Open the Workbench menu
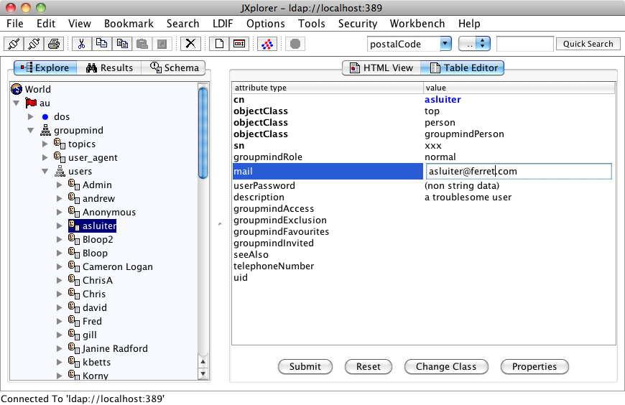 (417, 24)
